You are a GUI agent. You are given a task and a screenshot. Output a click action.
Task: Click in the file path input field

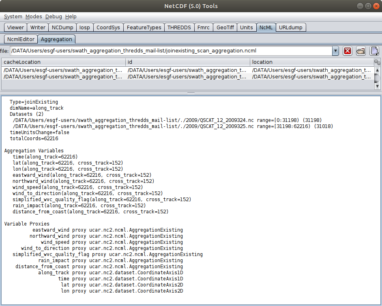point(170,51)
